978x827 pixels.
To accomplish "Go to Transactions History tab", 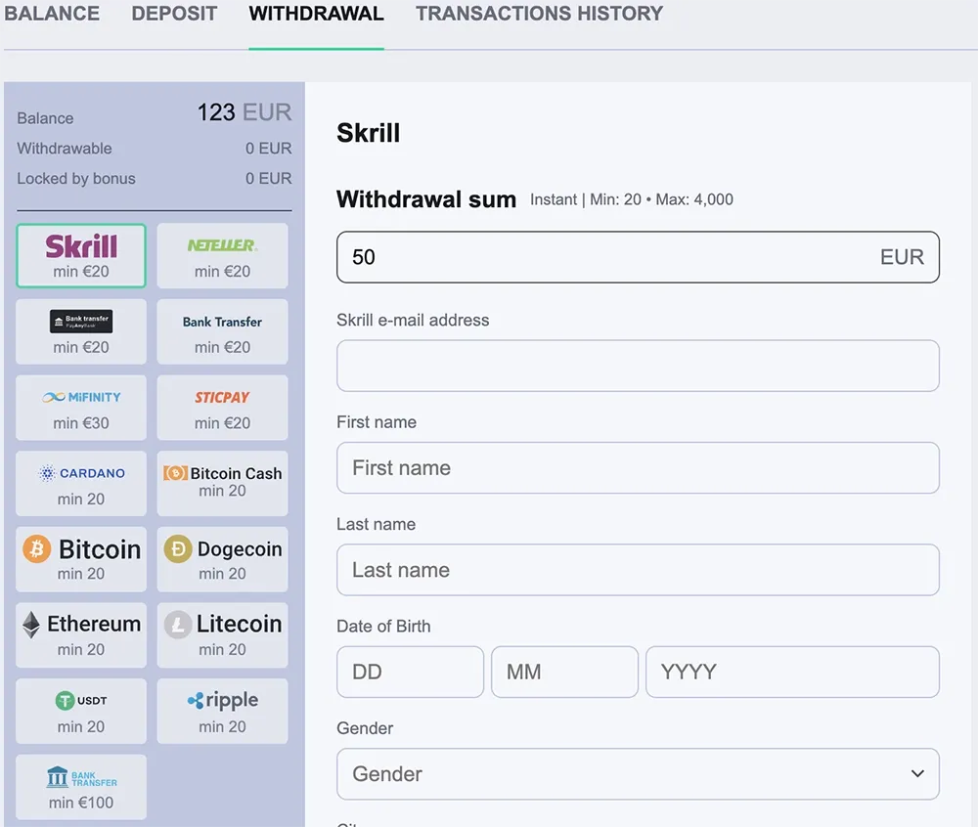I will click(x=539, y=14).
